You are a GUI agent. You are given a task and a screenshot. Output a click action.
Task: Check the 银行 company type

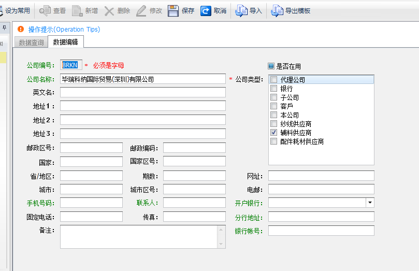coord(273,88)
